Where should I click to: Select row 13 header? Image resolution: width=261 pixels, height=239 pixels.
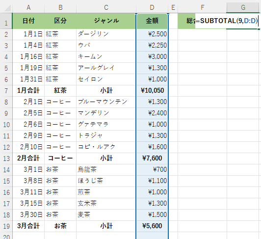6,159
